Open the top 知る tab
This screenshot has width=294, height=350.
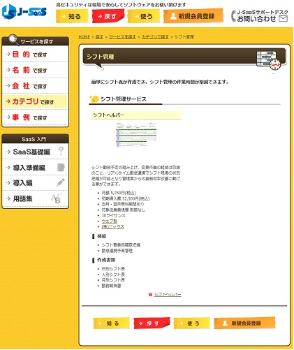click(72, 16)
